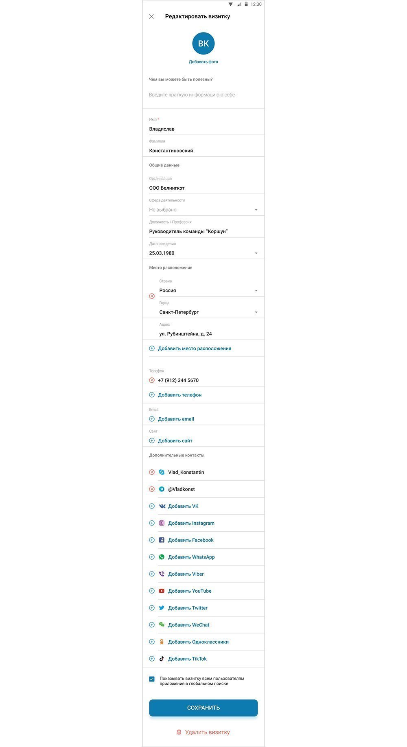
Task: Click the Имя field containing Владислав
Action: [x=203, y=129]
